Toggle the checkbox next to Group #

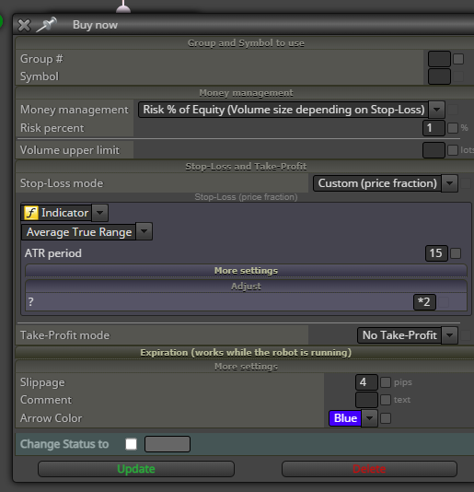pos(458,59)
